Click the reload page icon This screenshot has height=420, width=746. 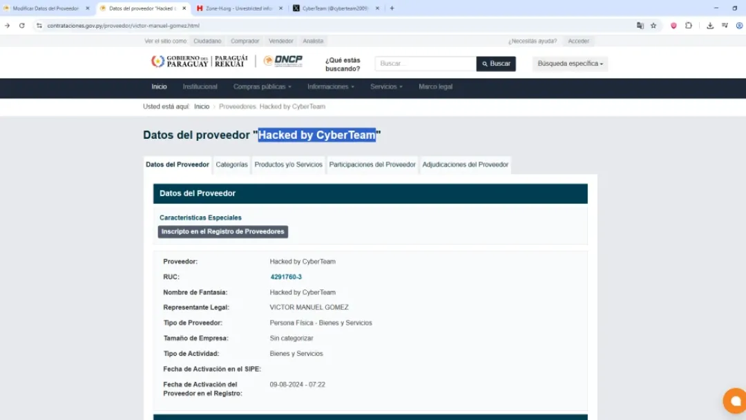point(22,26)
